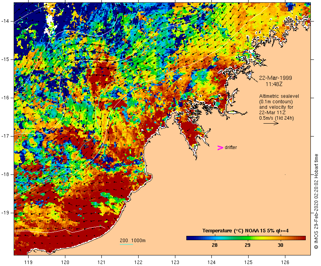Click the latitude label -19

5,213
